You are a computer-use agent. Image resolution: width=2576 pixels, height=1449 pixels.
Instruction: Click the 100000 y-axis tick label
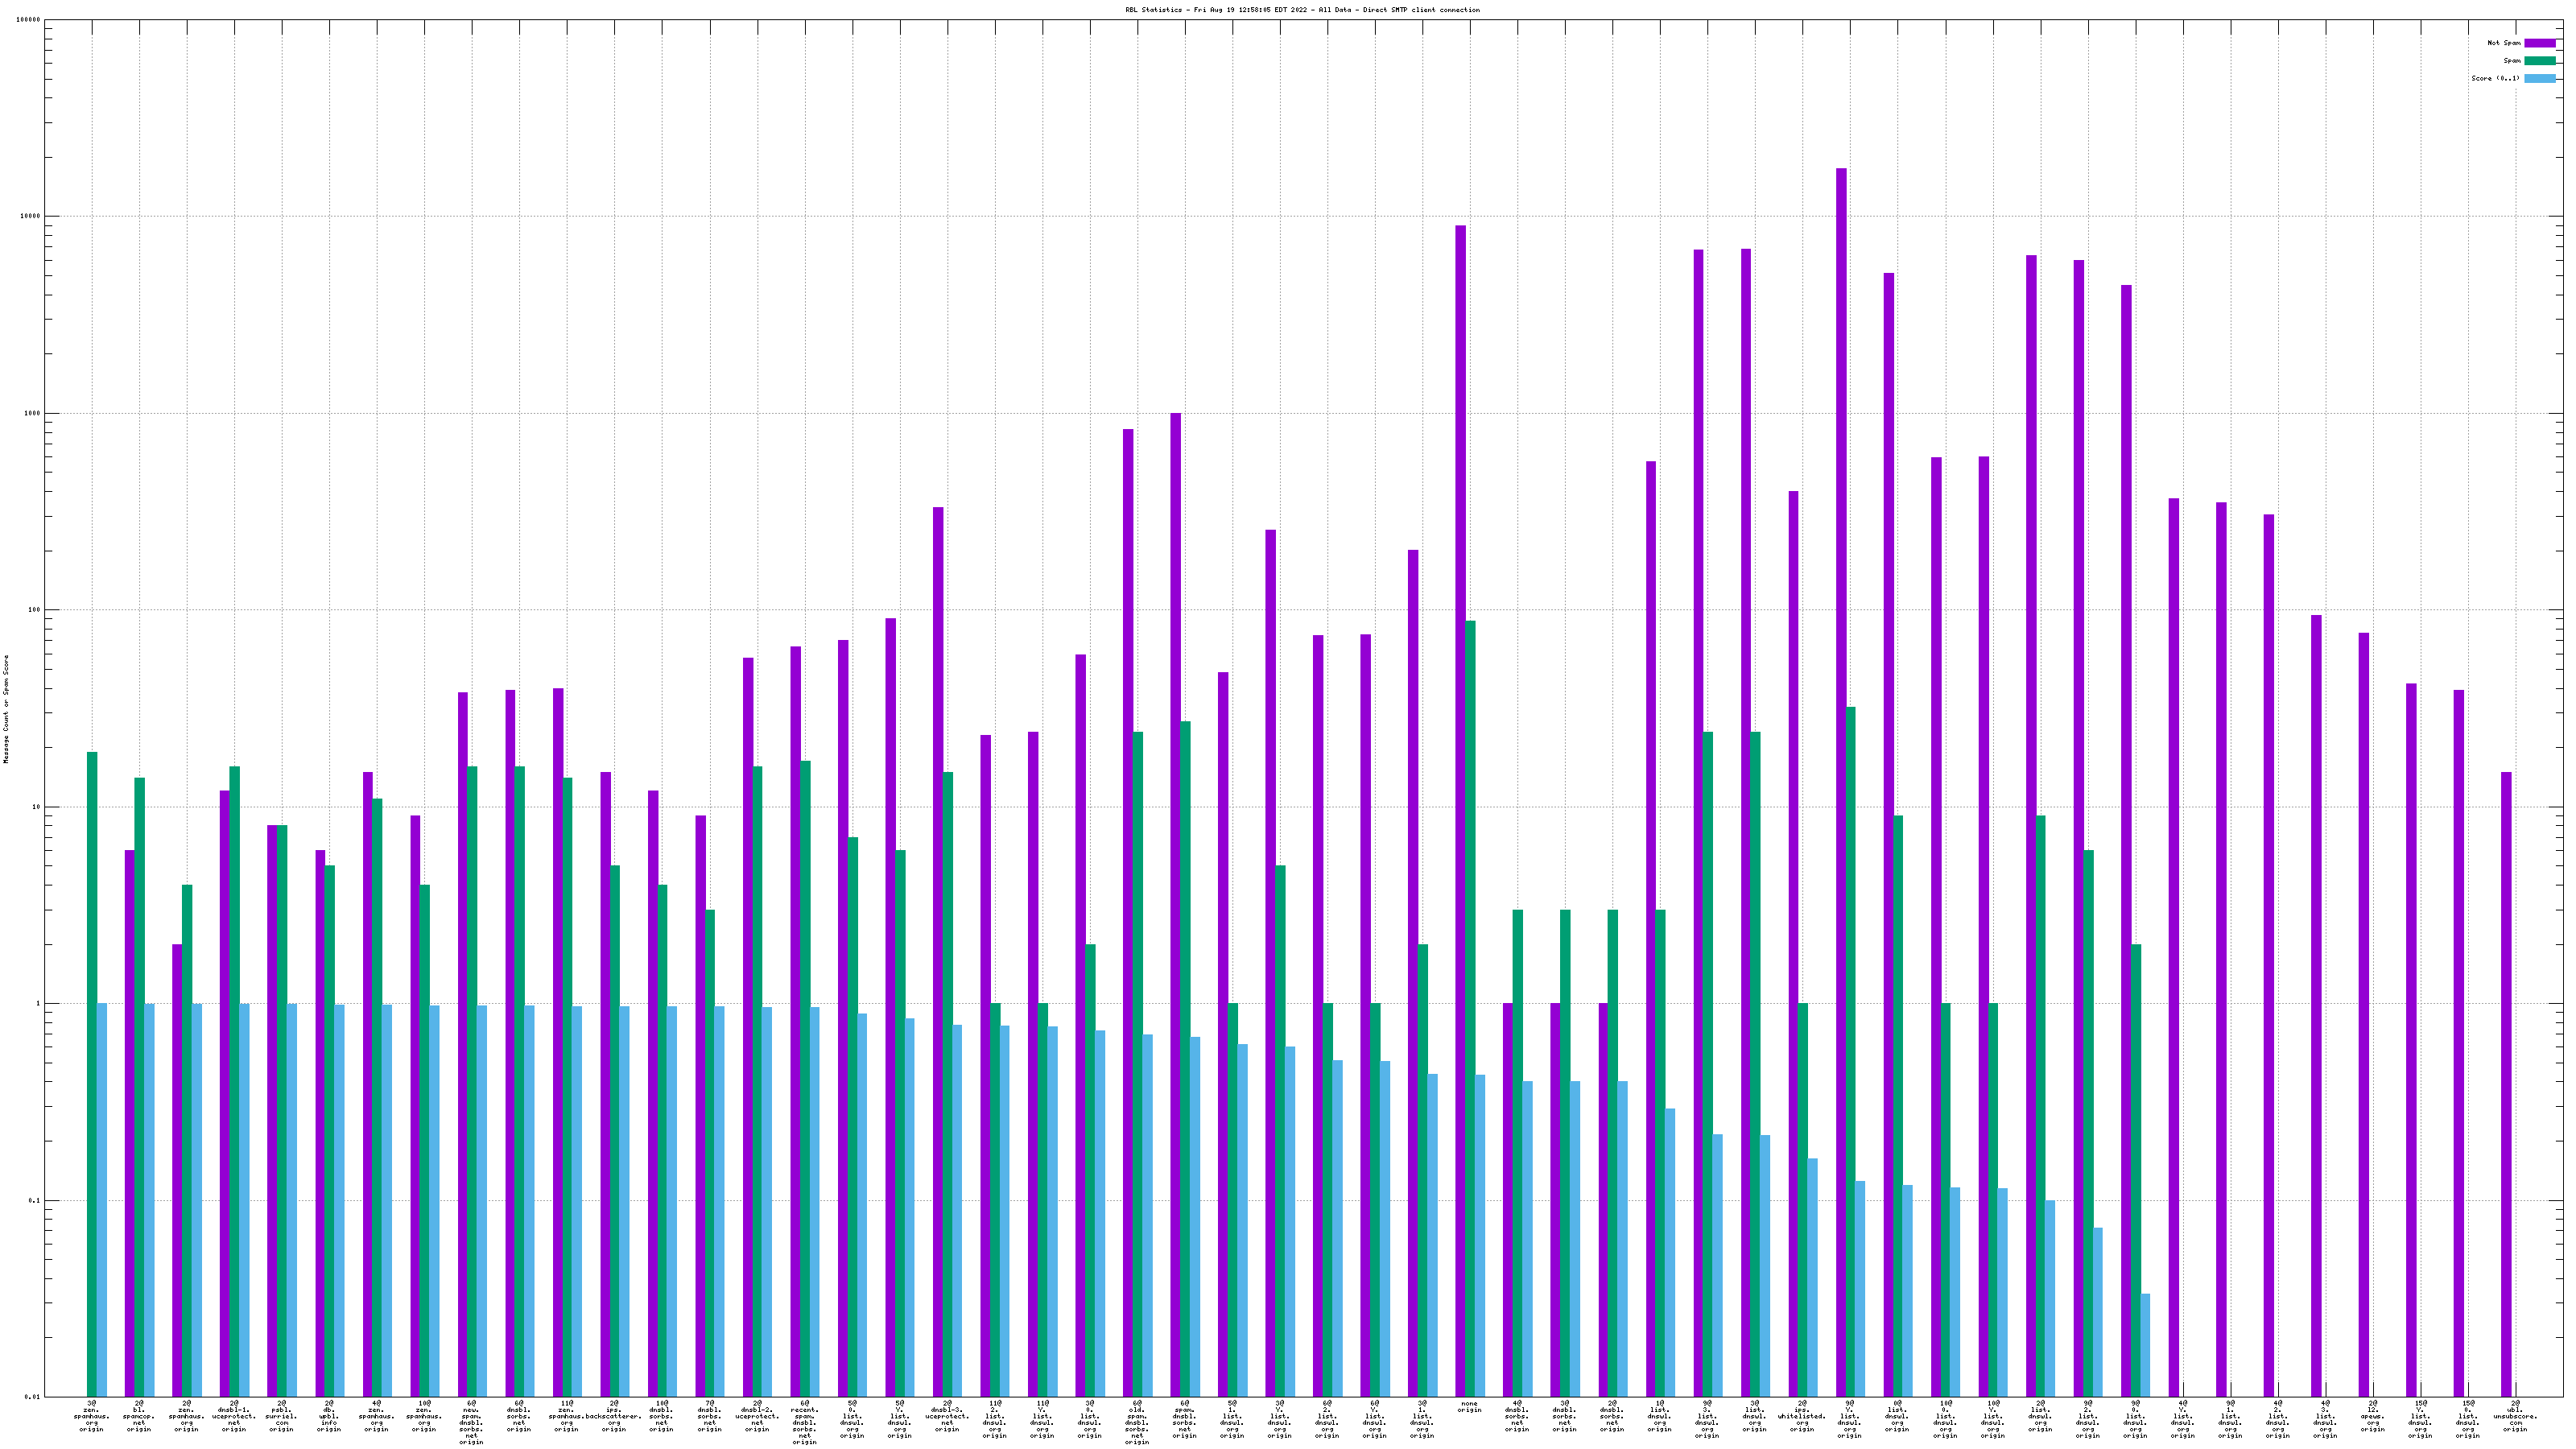(x=28, y=19)
